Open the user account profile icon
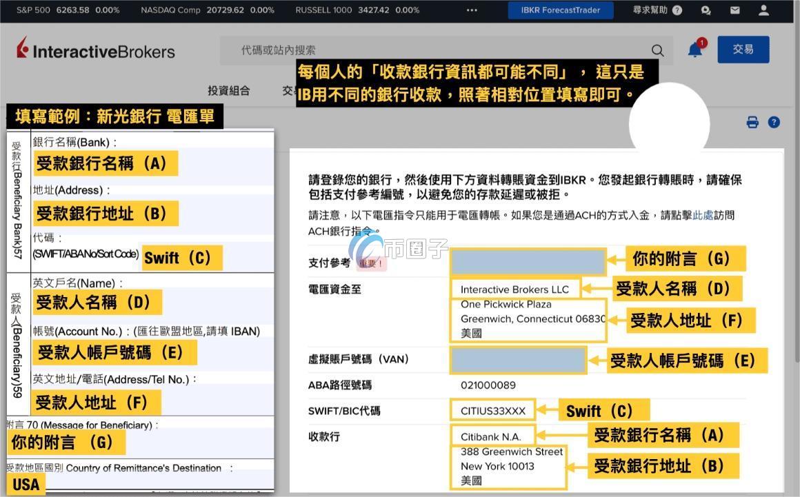Viewport: 800px width, 497px height. 763,10
